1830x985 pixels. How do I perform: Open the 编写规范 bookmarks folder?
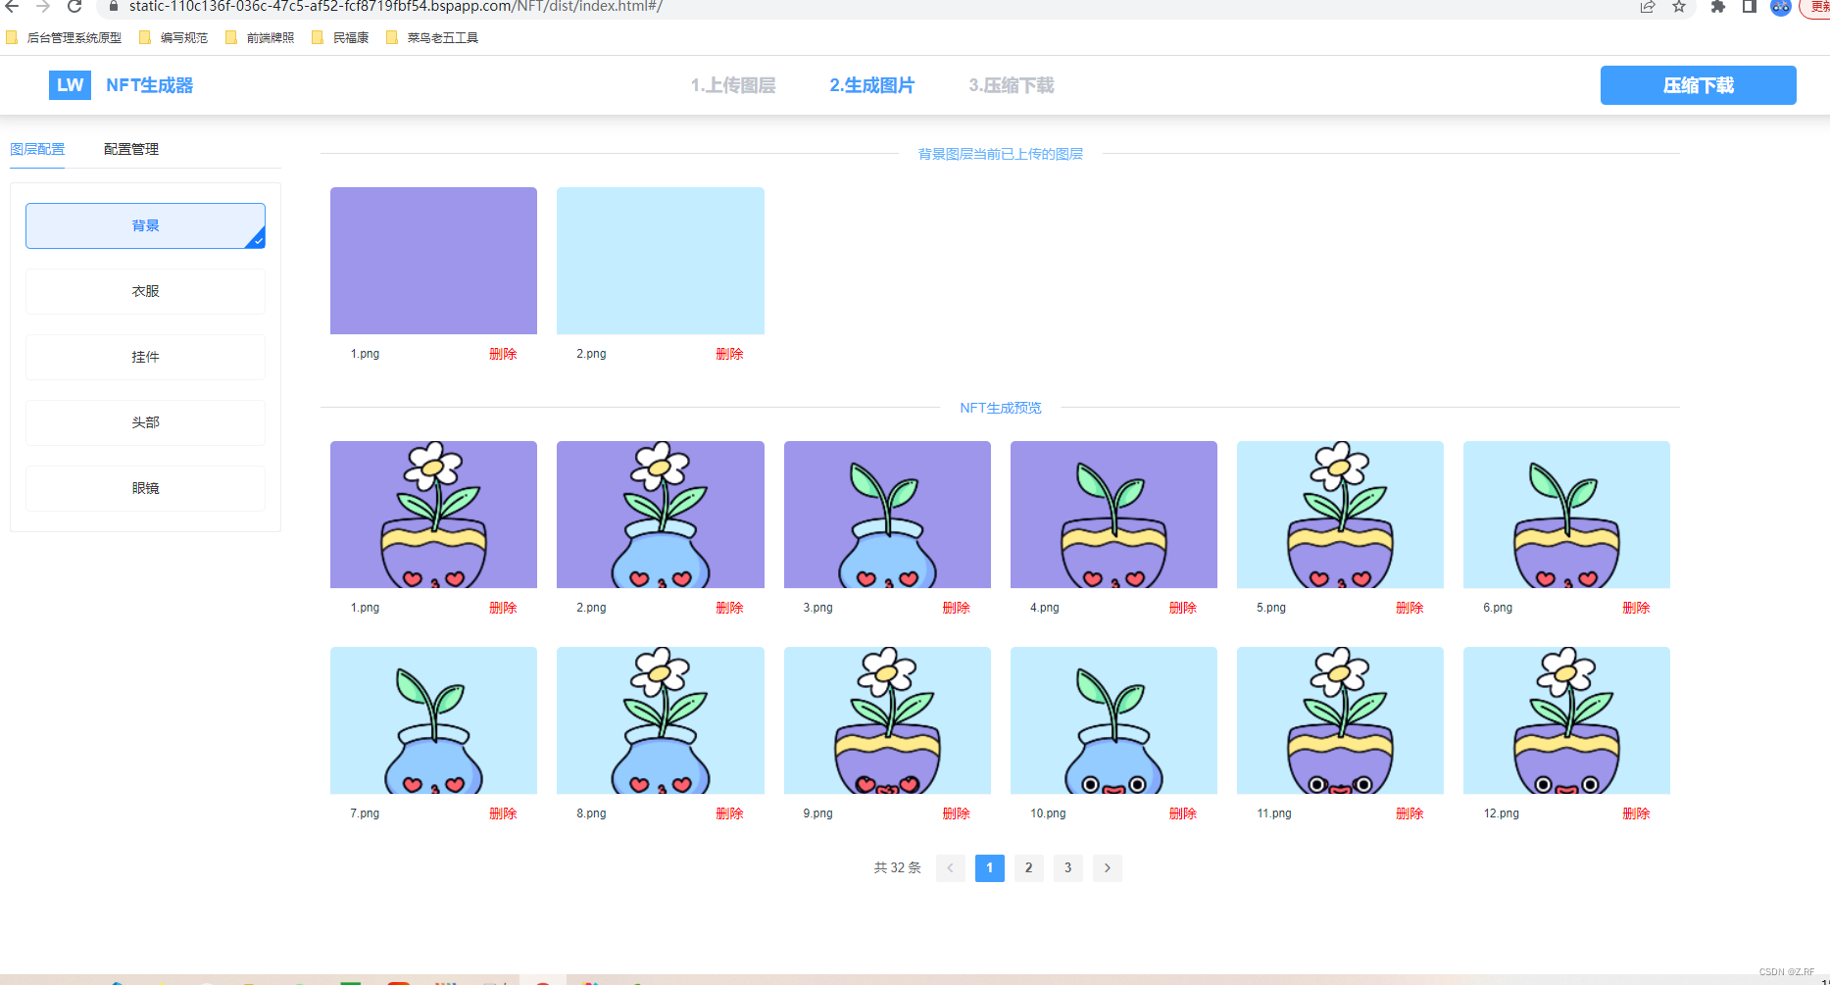click(182, 37)
